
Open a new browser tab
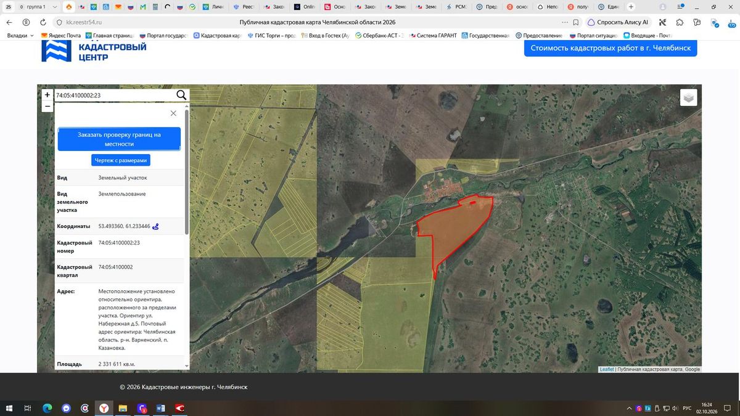point(631,7)
